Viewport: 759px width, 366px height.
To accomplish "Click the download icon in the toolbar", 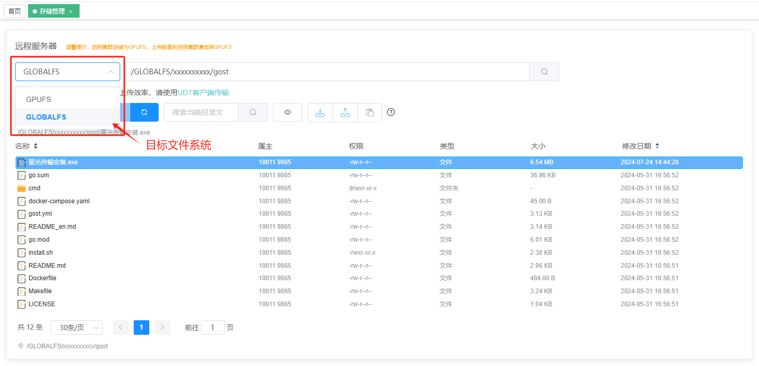I will coord(320,112).
